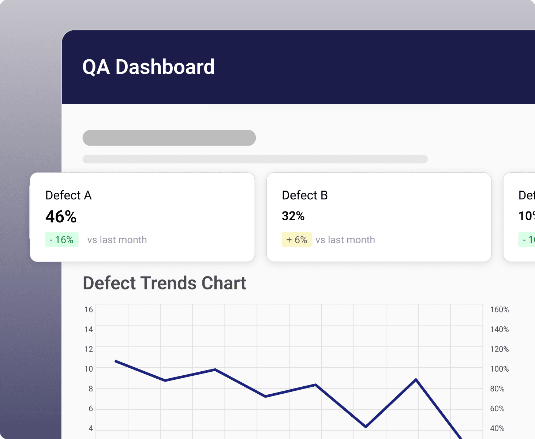This screenshot has width=535, height=439.
Task: Click the third card's 10% value
Action: [x=527, y=216]
